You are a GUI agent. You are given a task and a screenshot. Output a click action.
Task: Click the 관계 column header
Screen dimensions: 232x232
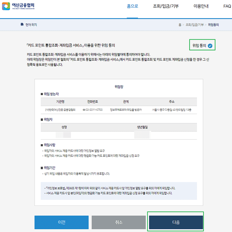click(126, 102)
